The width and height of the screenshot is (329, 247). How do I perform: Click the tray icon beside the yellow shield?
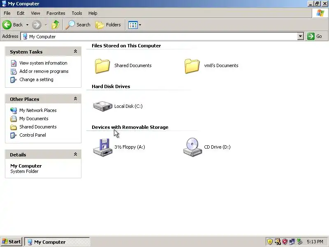[x=277, y=242]
